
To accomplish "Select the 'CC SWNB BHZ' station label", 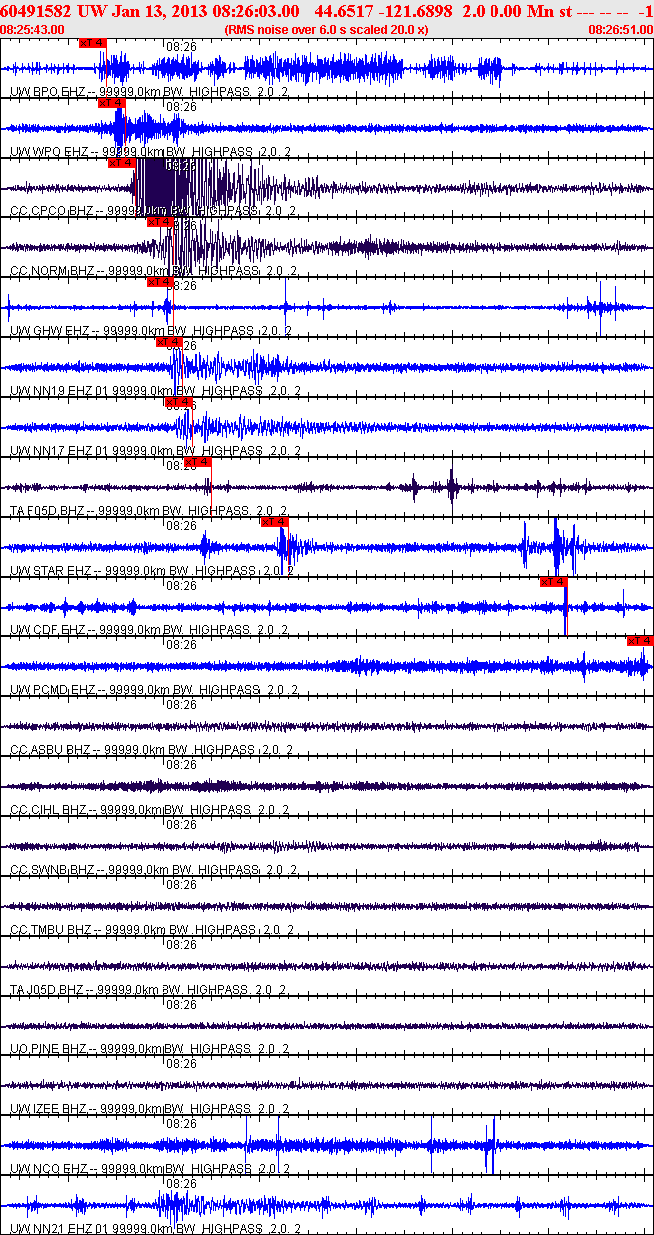I will 52,870.
